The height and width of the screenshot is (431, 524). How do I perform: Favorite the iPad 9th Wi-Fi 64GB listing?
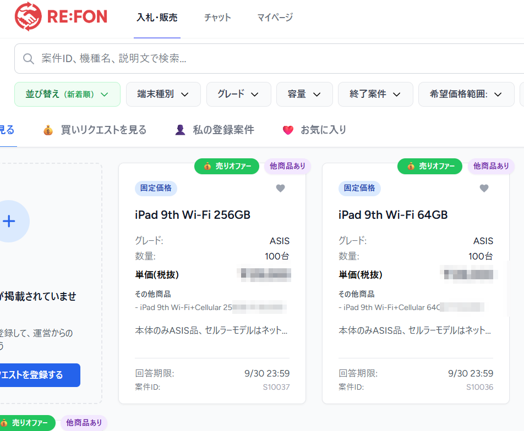484,189
